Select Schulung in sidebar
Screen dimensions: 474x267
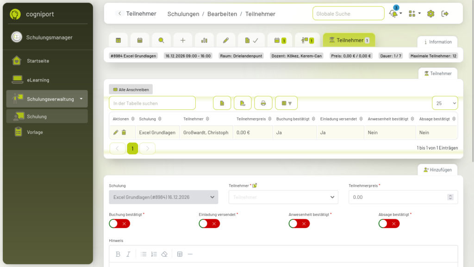click(47, 116)
